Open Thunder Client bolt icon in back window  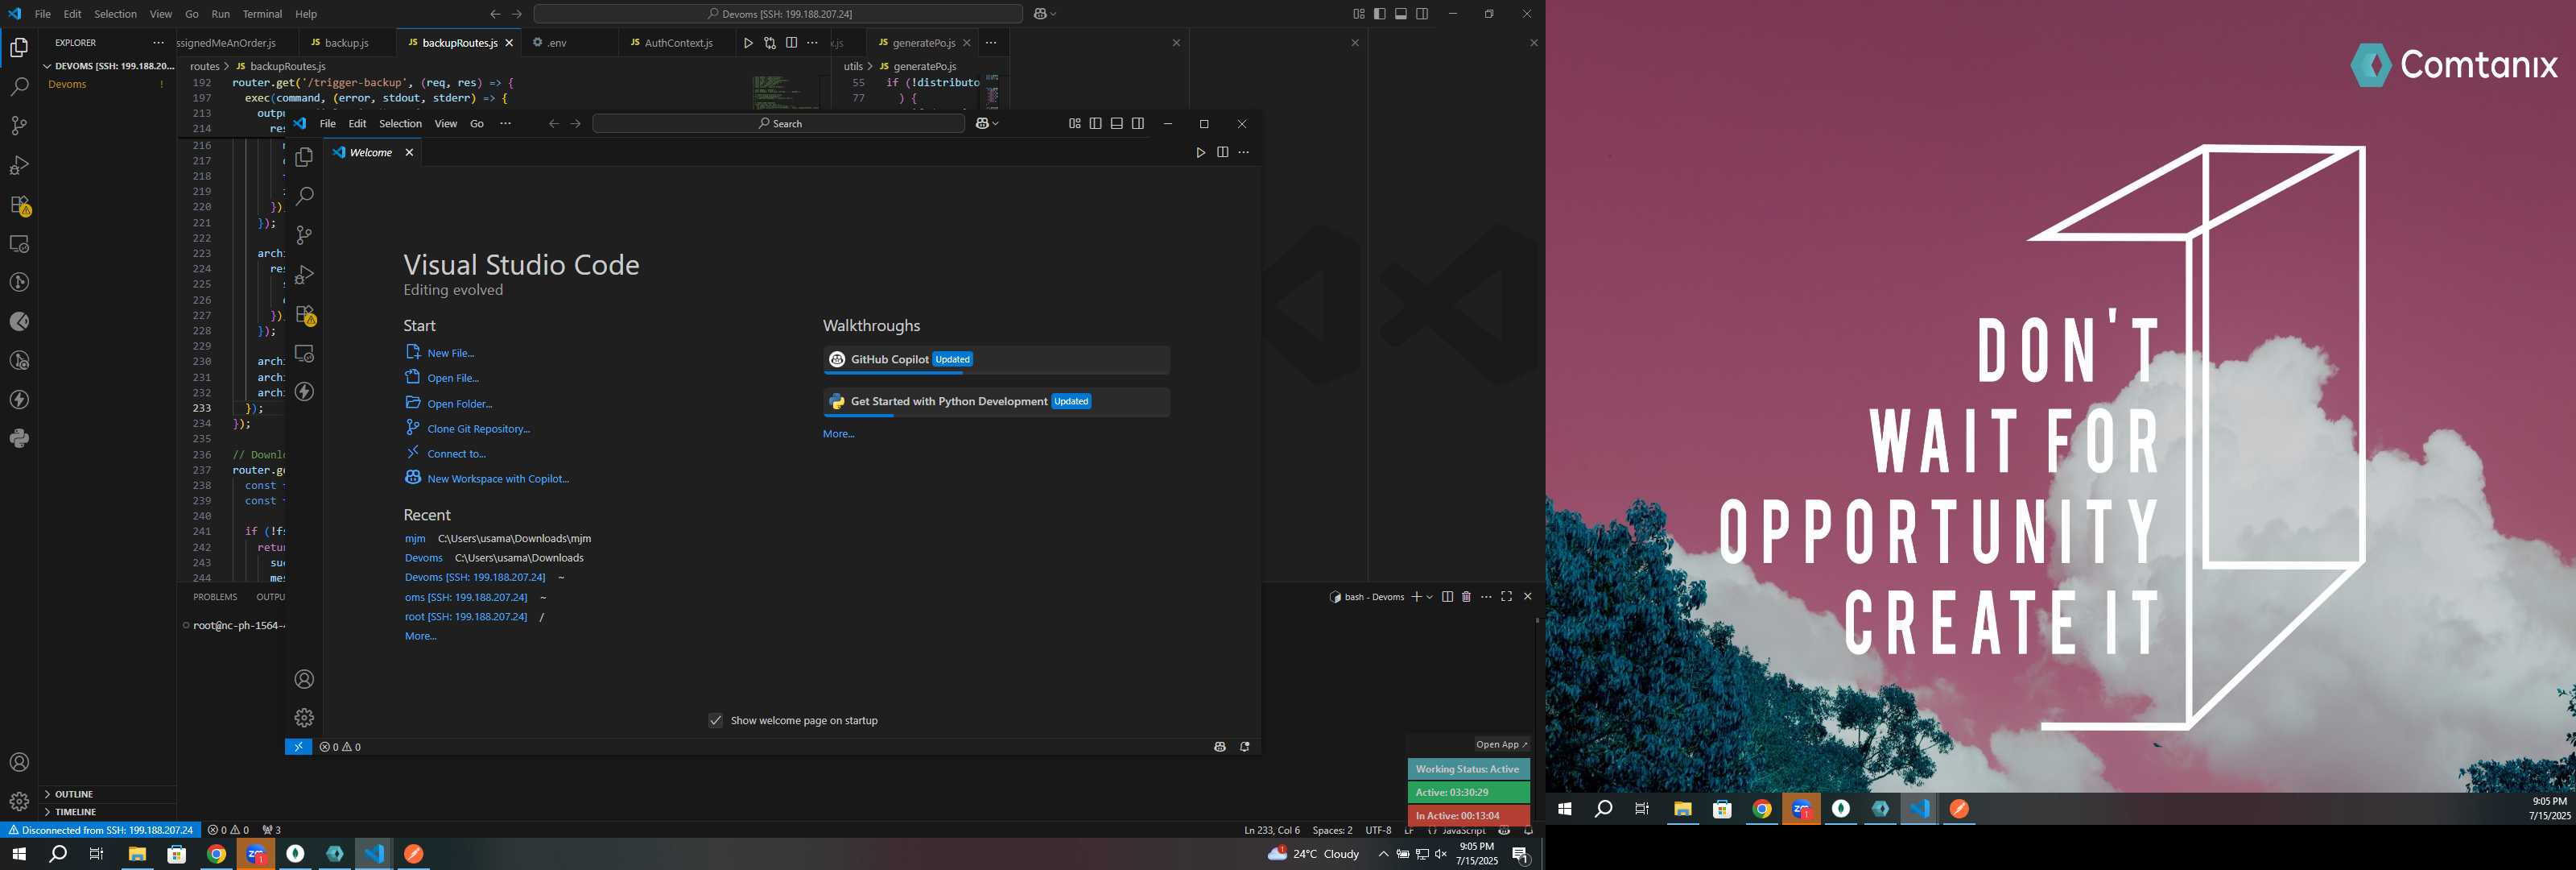point(19,400)
